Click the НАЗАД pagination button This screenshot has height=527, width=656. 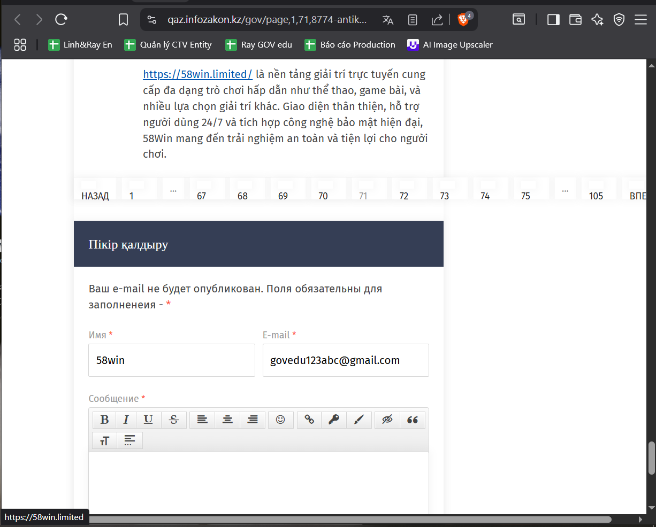tap(95, 189)
